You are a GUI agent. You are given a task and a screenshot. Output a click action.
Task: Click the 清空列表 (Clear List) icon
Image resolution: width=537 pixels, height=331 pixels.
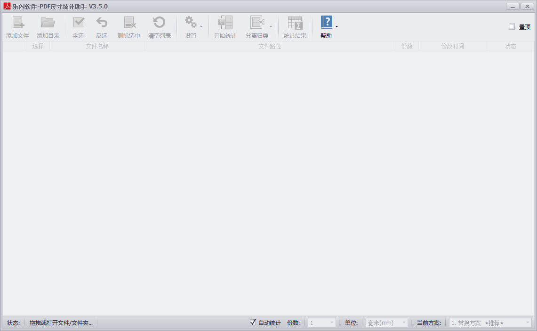(159, 23)
